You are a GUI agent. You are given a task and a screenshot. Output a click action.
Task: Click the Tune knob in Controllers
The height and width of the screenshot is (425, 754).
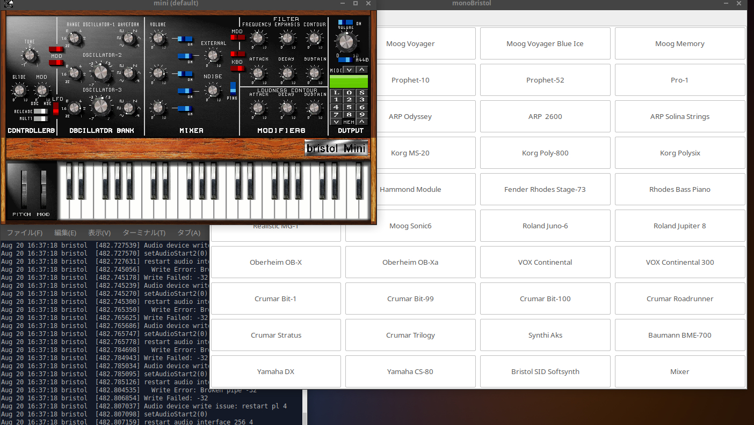[x=30, y=54]
